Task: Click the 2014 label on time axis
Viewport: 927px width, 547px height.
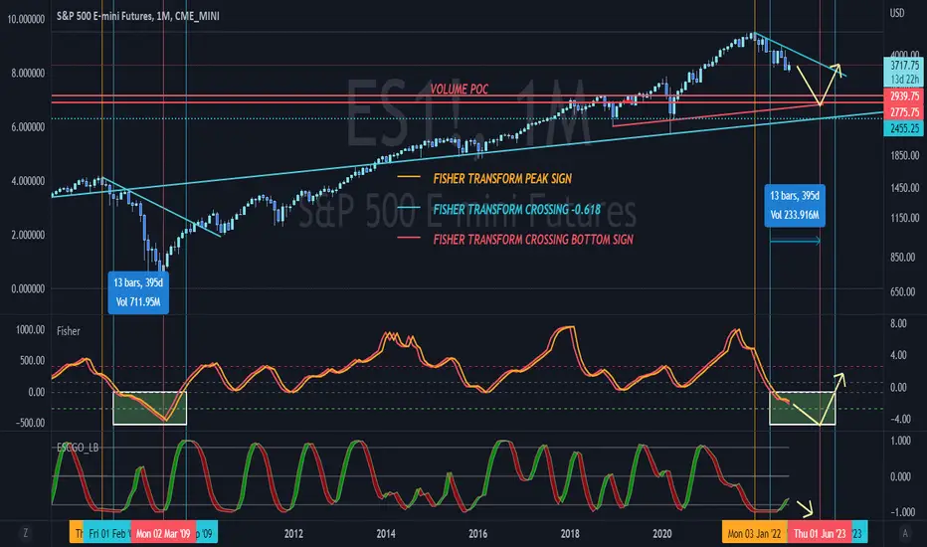Action: (x=386, y=533)
